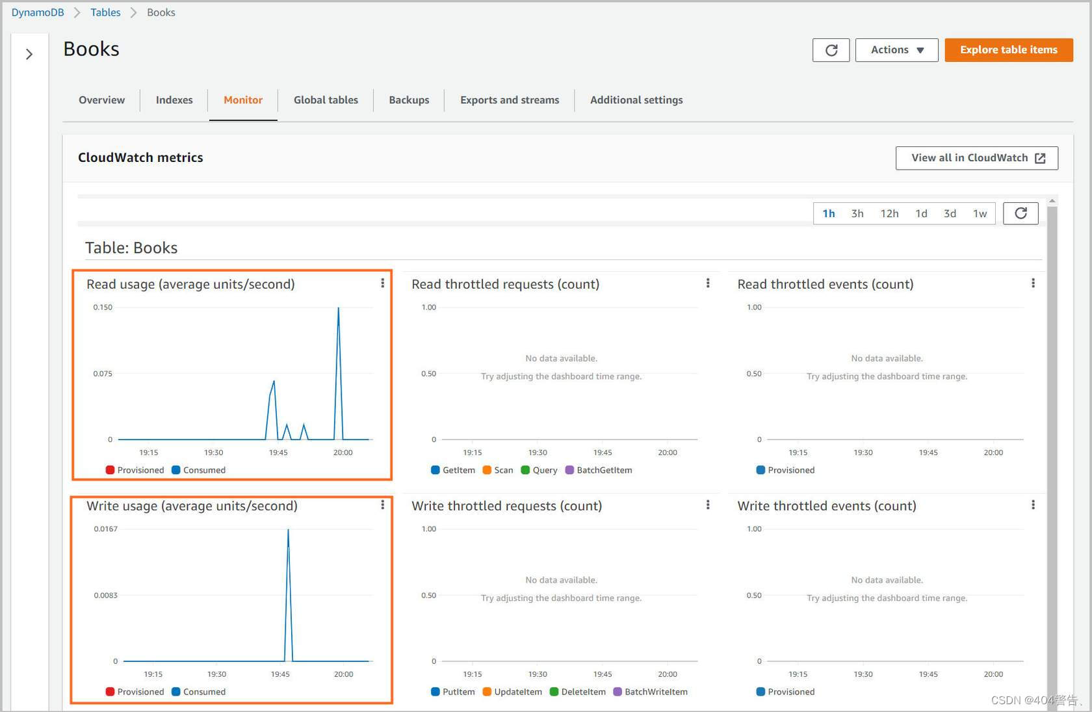This screenshot has height=712, width=1092.
Task: Click the table refresh icon button
Action: [831, 50]
